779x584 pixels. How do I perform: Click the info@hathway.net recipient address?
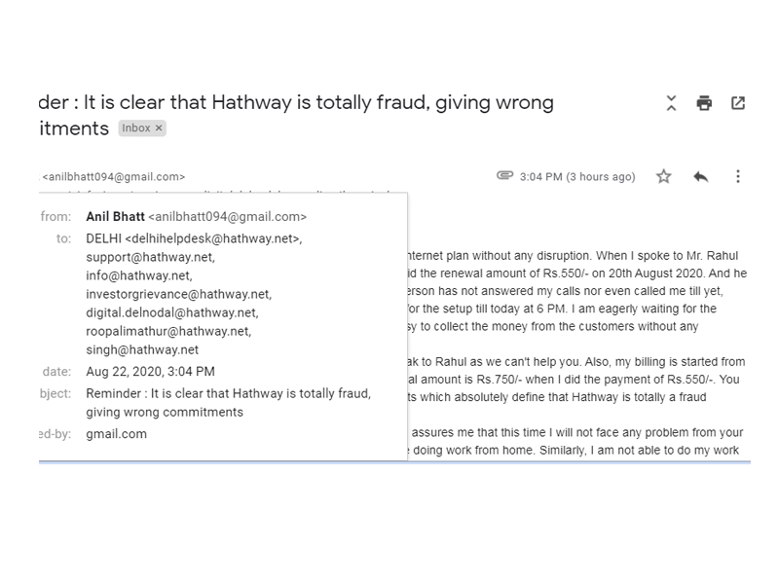click(138, 275)
